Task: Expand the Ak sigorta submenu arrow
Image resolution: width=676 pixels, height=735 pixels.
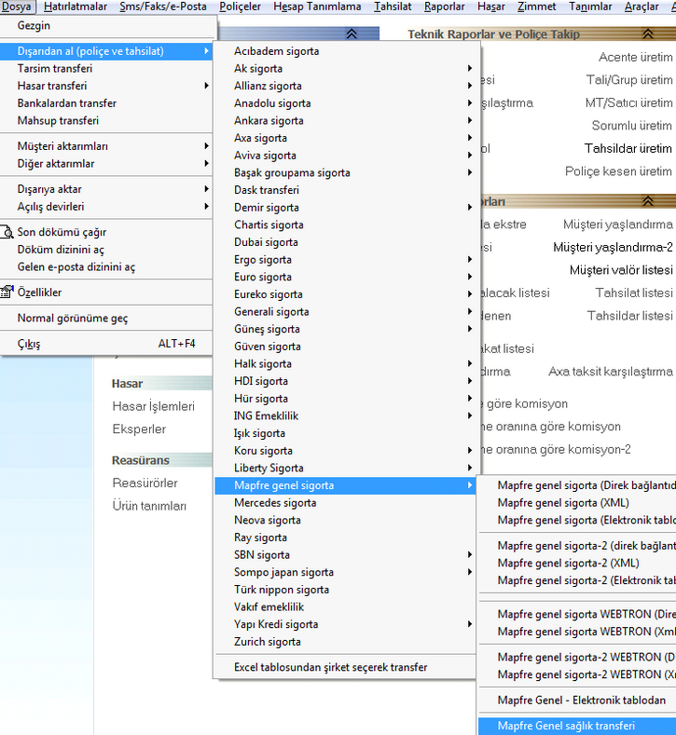Action: coord(470,69)
